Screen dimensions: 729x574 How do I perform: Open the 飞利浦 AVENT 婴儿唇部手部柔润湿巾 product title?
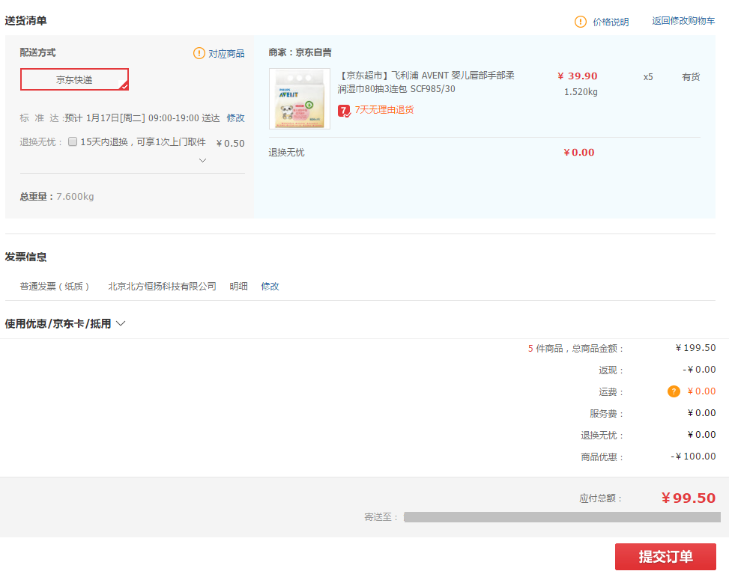coord(426,82)
